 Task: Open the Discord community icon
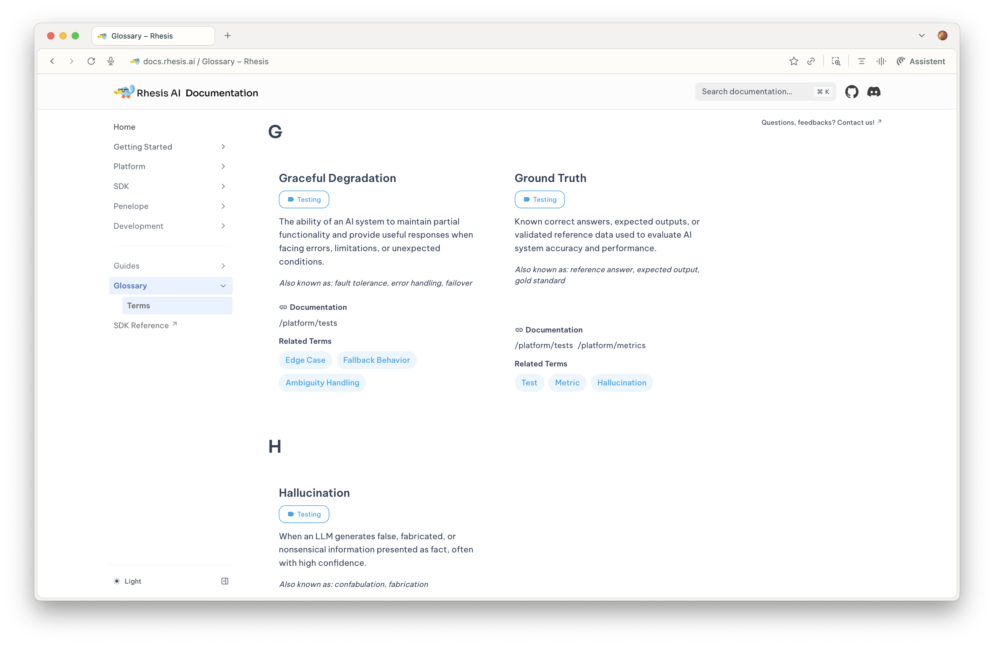click(874, 92)
